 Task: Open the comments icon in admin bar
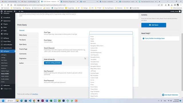(15, 11)
